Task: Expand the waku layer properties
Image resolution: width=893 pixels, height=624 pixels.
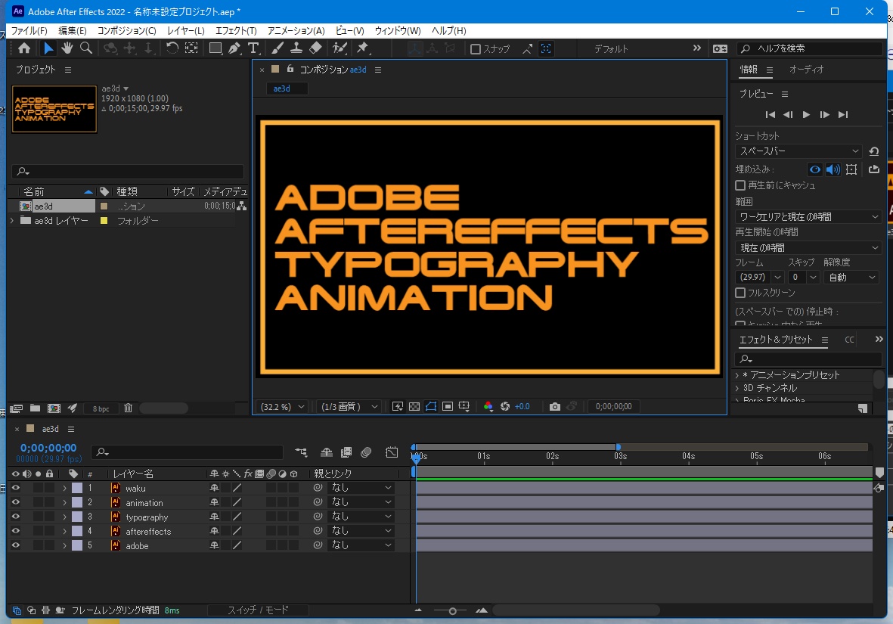Action: click(64, 489)
